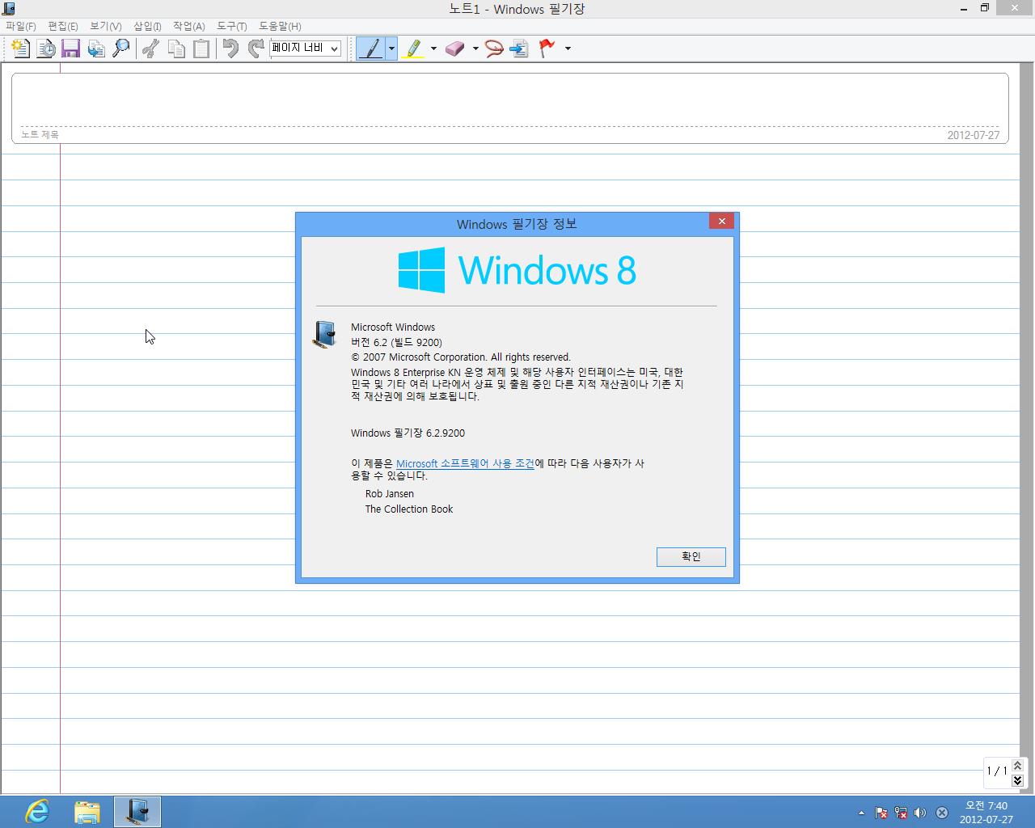Select the yellow Highlighter tool
The height and width of the screenshot is (828, 1035).
pos(413,49)
